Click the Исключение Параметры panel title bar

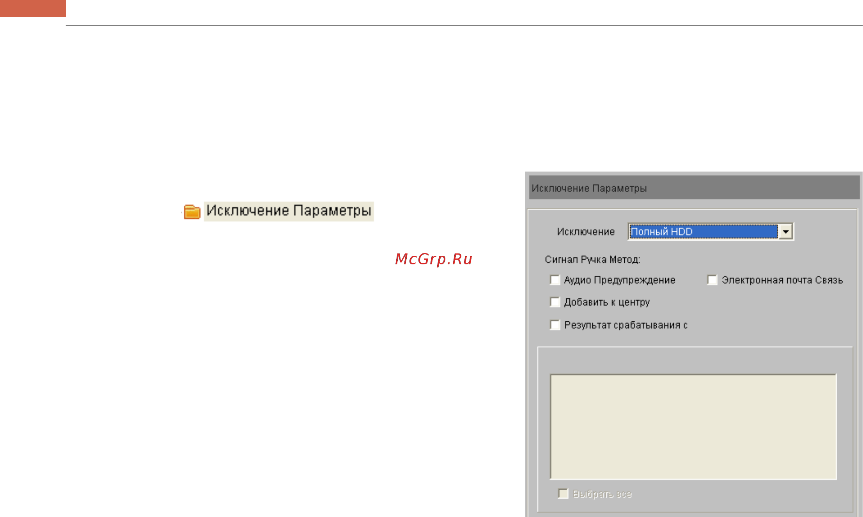pos(694,188)
